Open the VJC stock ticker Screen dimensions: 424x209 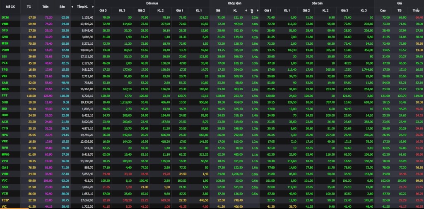5,181
